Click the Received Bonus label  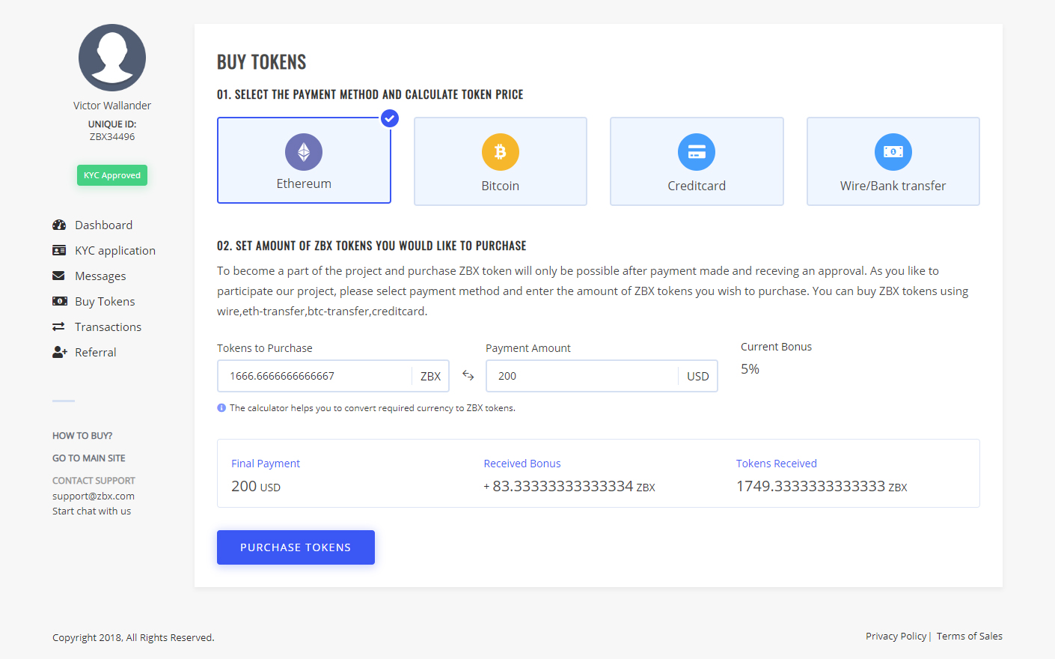click(x=522, y=464)
